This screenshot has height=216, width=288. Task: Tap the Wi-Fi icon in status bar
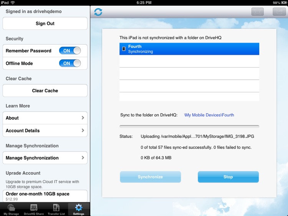(x=13, y=3)
